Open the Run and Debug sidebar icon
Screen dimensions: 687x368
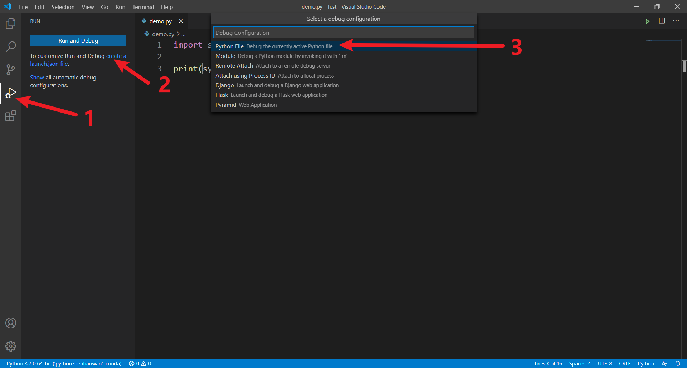11,93
